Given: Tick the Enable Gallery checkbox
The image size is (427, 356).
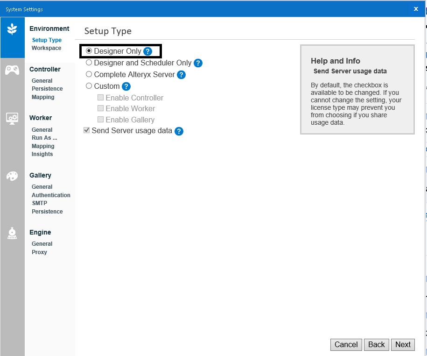Looking at the screenshot, I should [100, 120].
